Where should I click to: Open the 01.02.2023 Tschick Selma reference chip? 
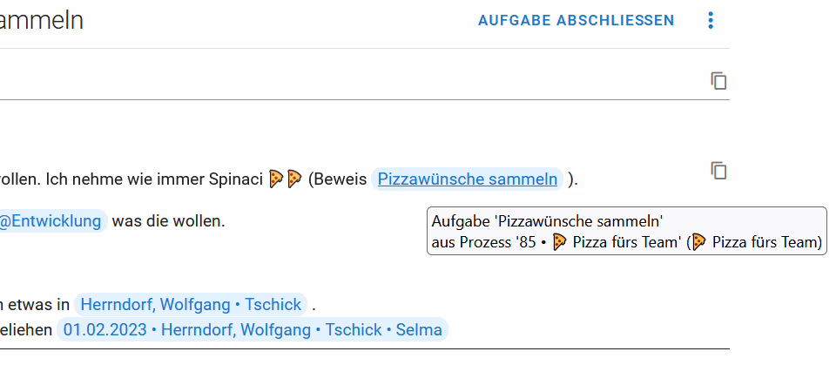(x=253, y=329)
